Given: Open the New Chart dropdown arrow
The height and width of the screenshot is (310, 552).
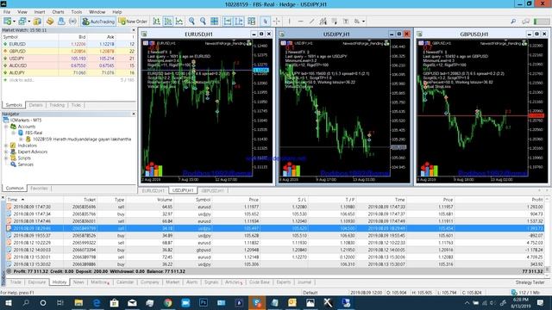Looking at the screenshot, I should point(14,22).
